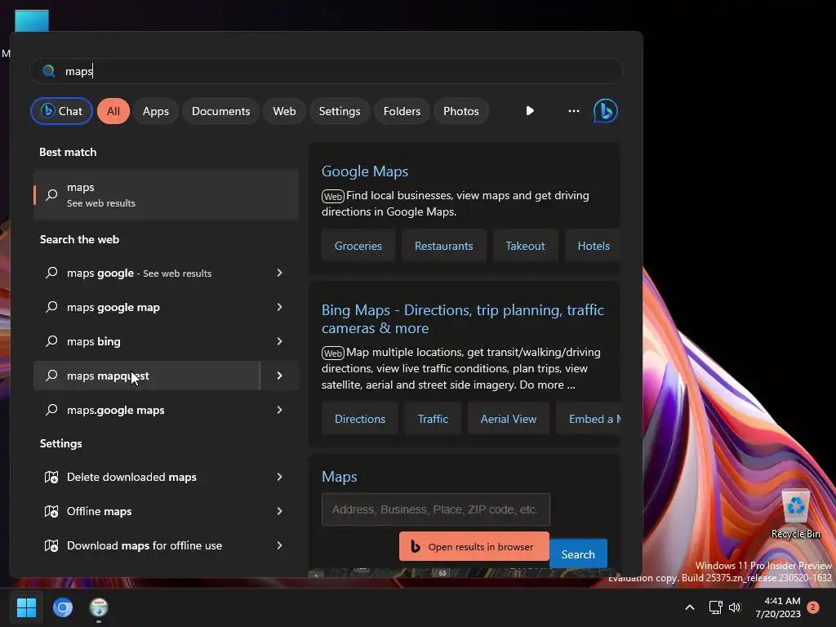Viewport: 836px width, 627px height.
Task: Open the globe app icon in taskbar
Action: [99, 607]
